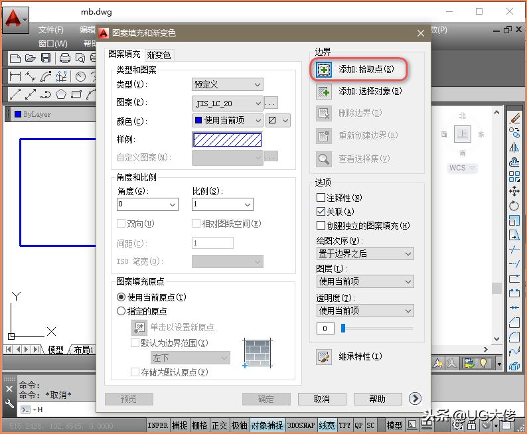Select the Array tool in modify toolbar

(x=514, y=177)
